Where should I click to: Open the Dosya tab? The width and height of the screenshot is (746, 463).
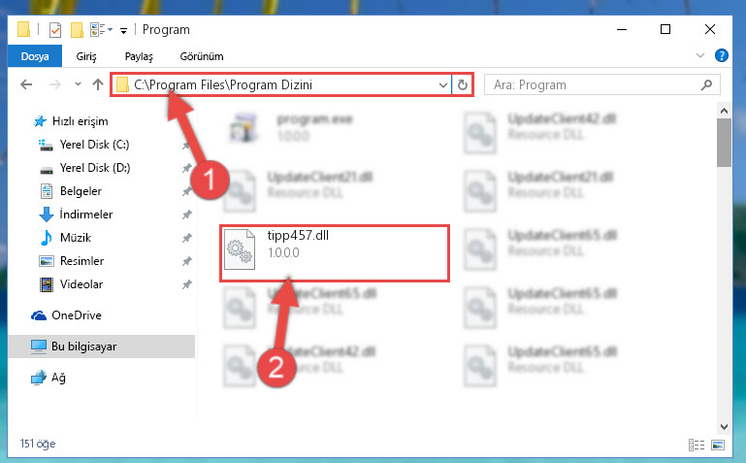35,56
